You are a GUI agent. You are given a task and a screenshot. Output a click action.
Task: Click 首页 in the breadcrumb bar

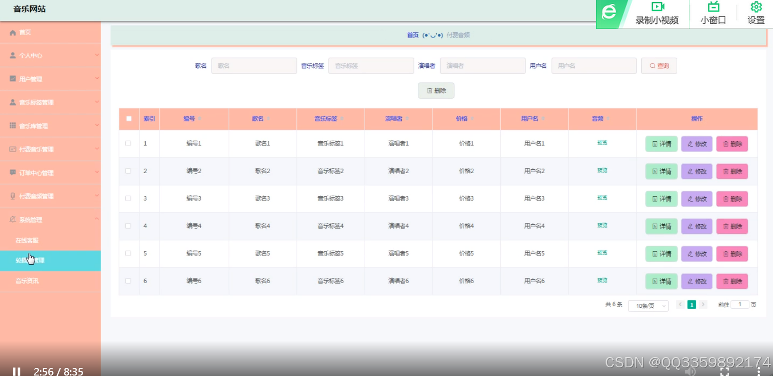click(413, 35)
